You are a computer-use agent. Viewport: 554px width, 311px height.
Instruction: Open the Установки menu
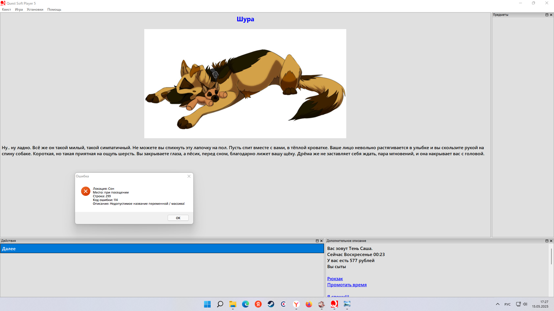(x=35, y=10)
